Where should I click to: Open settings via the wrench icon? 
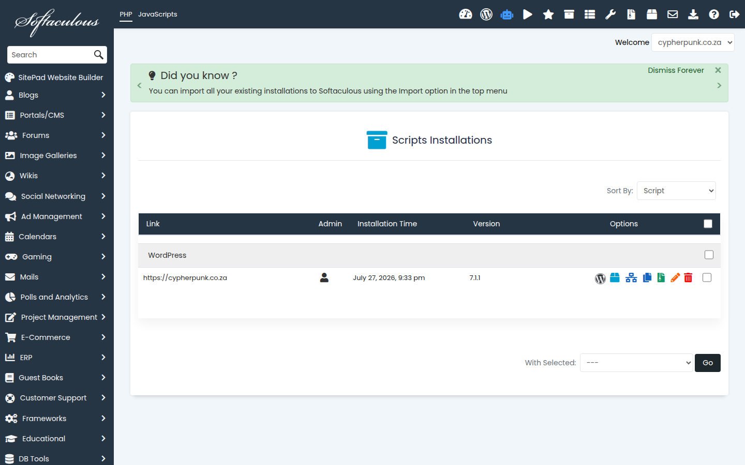click(x=610, y=14)
